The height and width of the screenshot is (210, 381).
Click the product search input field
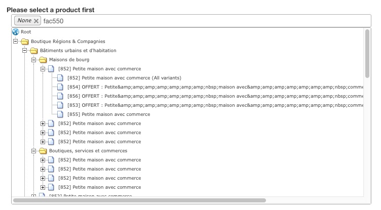click(203, 21)
